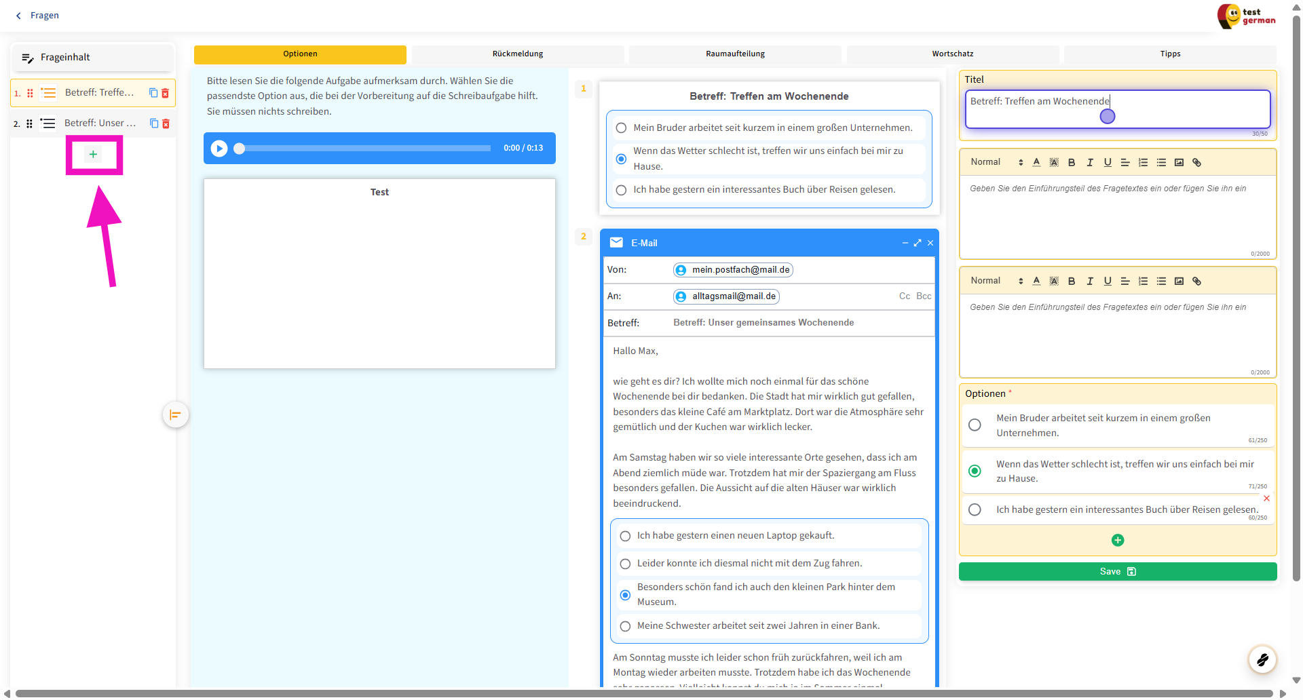Open the Normal paragraph style dropdown in first editor
This screenshot has width=1303, height=700.
996,162
